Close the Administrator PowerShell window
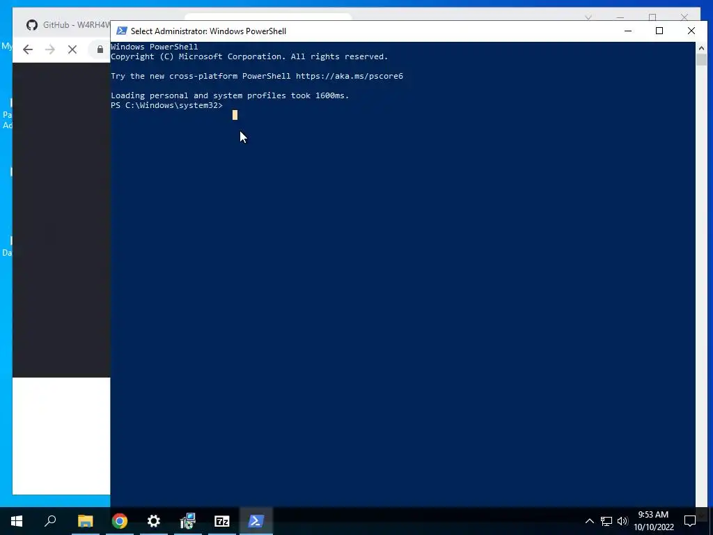 [x=691, y=31]
